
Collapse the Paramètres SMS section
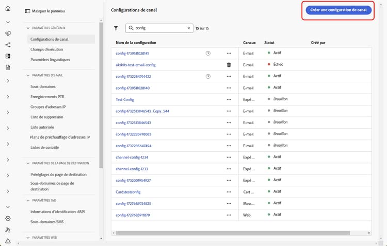27,200
